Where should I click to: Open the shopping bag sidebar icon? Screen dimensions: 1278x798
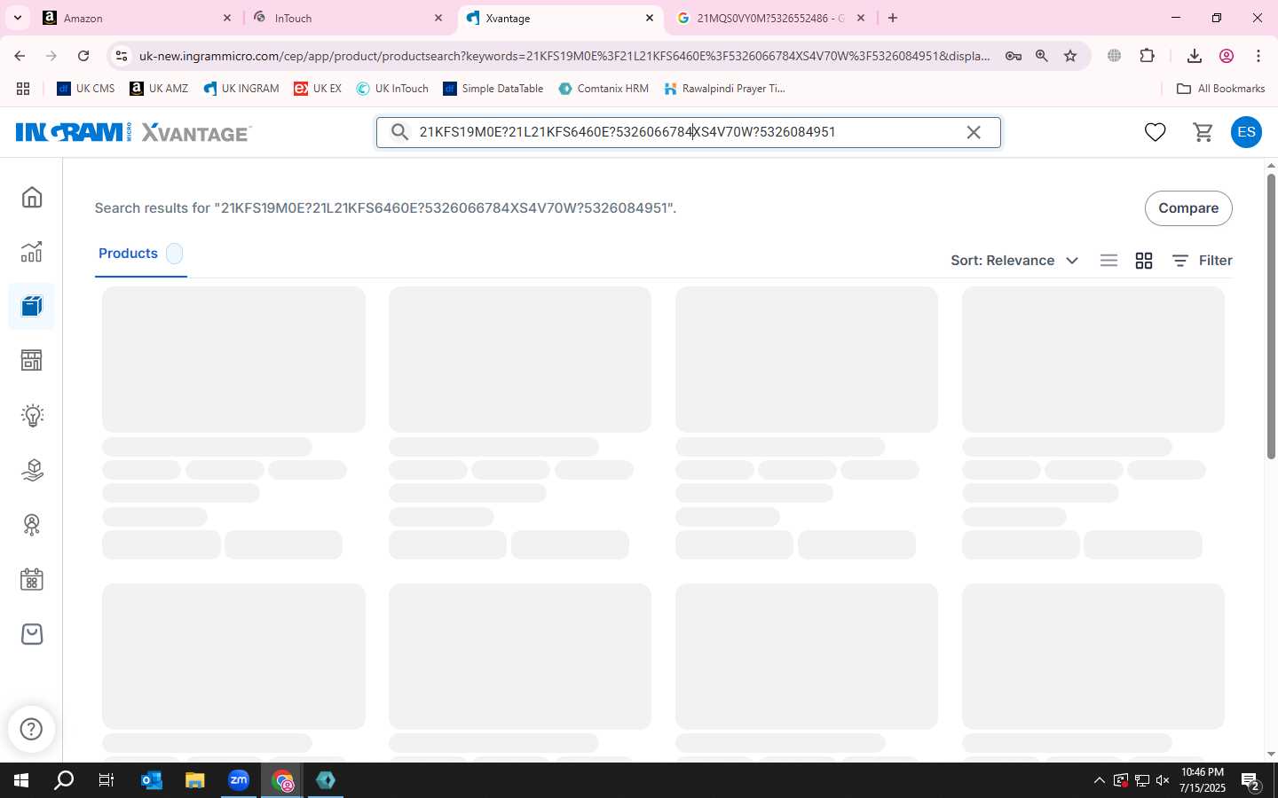[32, 634]
